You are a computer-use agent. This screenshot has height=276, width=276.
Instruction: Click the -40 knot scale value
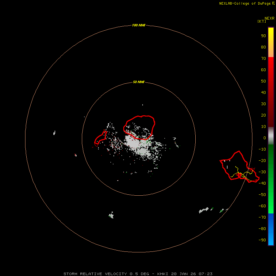click(x=262, y=183)
